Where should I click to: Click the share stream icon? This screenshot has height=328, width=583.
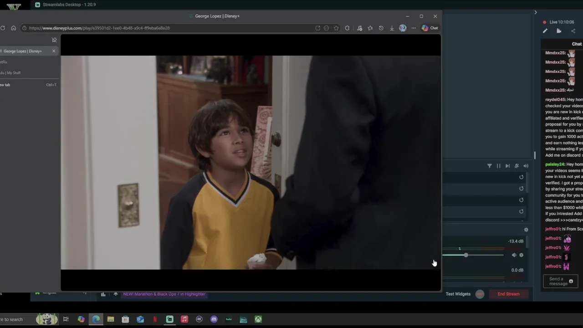click(x=573, y=31)
